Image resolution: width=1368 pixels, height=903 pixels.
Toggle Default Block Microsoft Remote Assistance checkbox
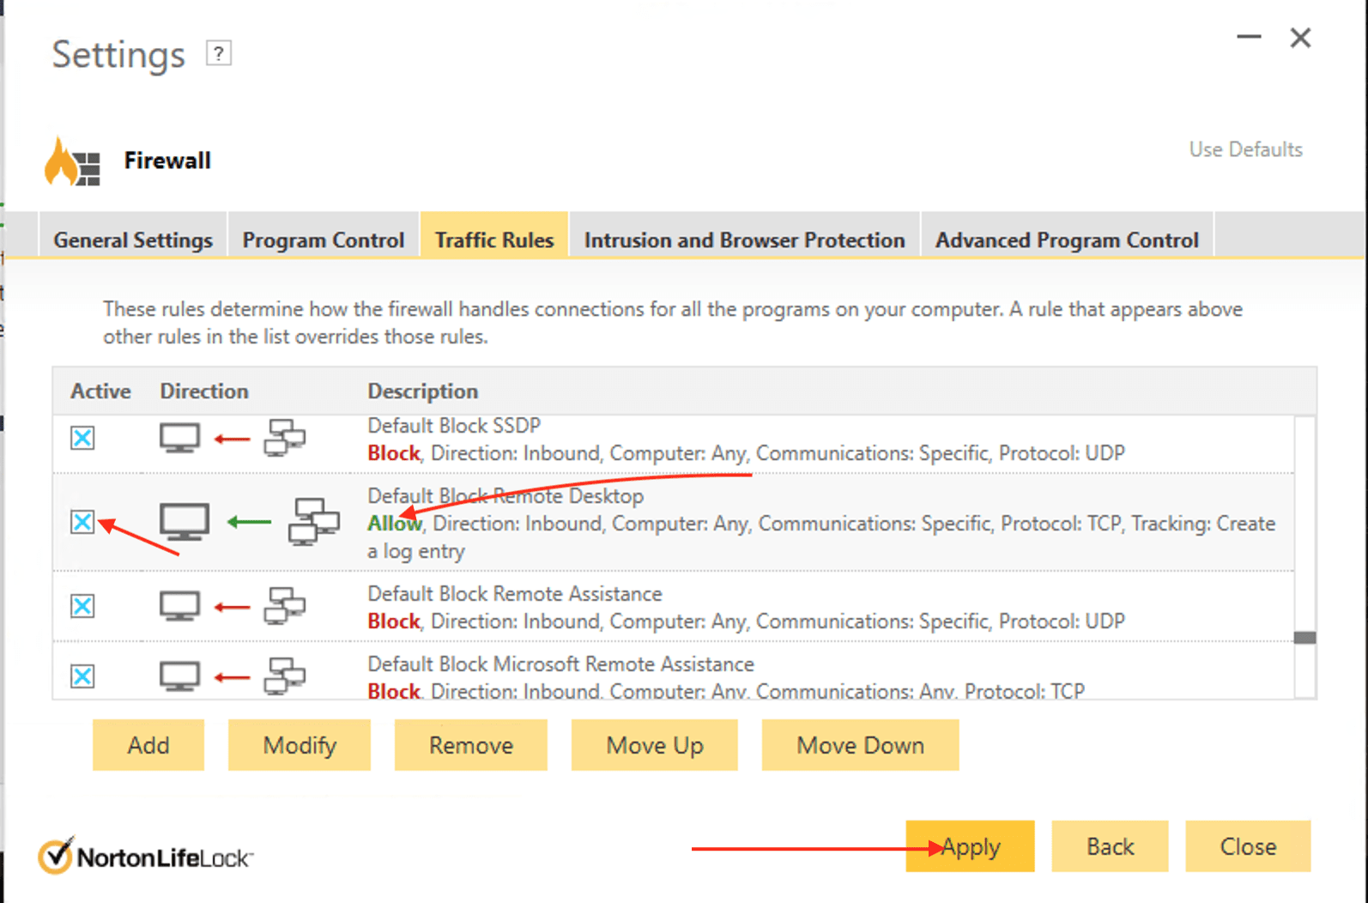click(82, 676)
